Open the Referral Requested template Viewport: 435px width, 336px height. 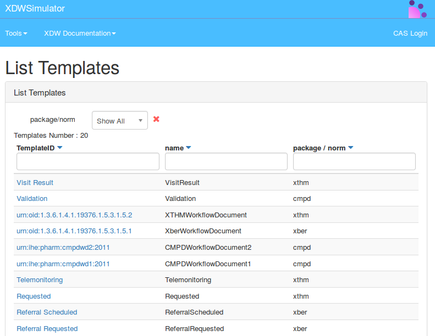pyautogui.click(x=47, y=329)
